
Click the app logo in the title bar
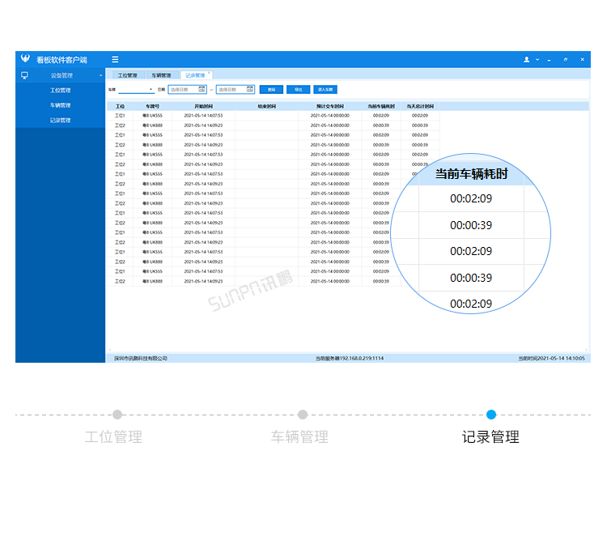click(x=25, y=58)
